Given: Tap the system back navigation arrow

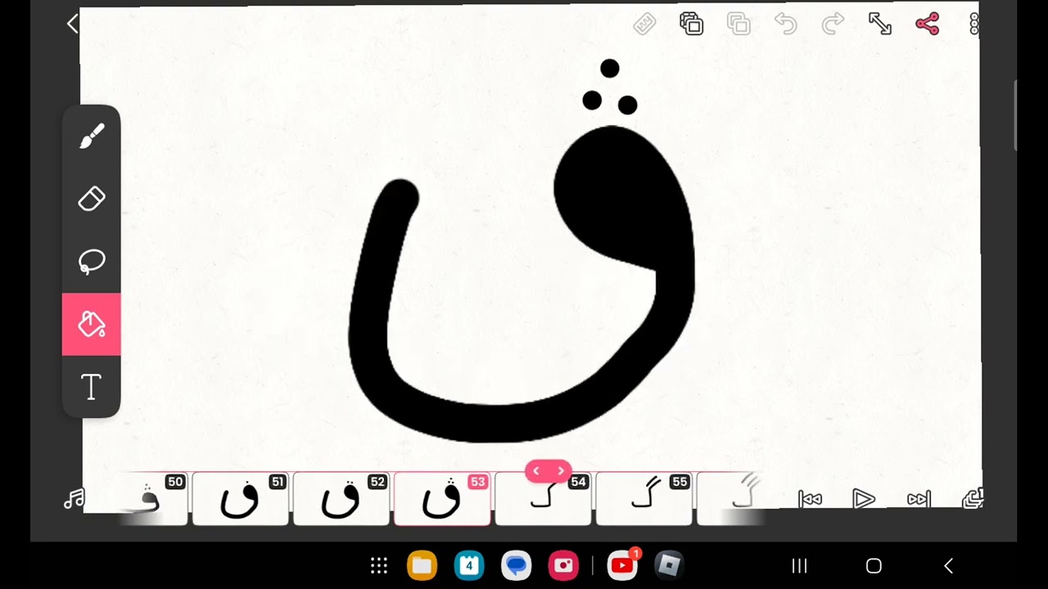Looking at the screenshot, I should 949,566.
